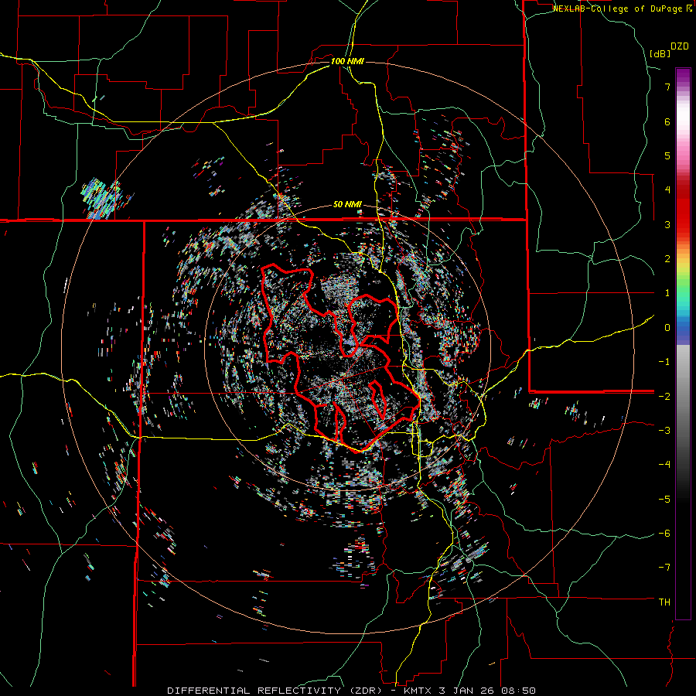Click the 0 value on color scale
Image resolution: width=696 pixels, height=696 pixels.
667,328
